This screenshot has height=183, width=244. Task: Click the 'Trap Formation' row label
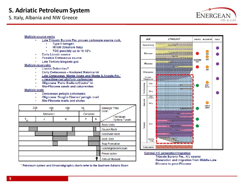pos(111,144)
